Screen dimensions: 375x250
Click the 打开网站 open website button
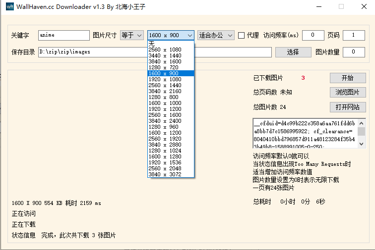pyautogui.click(x=348, y=107)
